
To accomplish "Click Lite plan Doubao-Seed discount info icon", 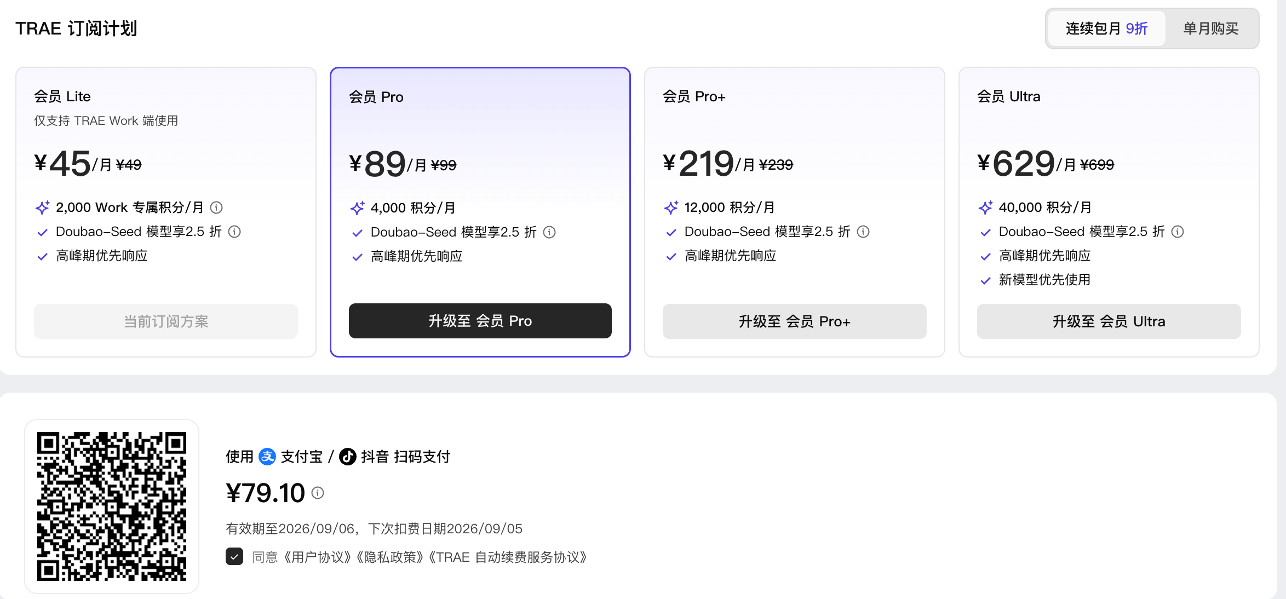I will [234, 232].
